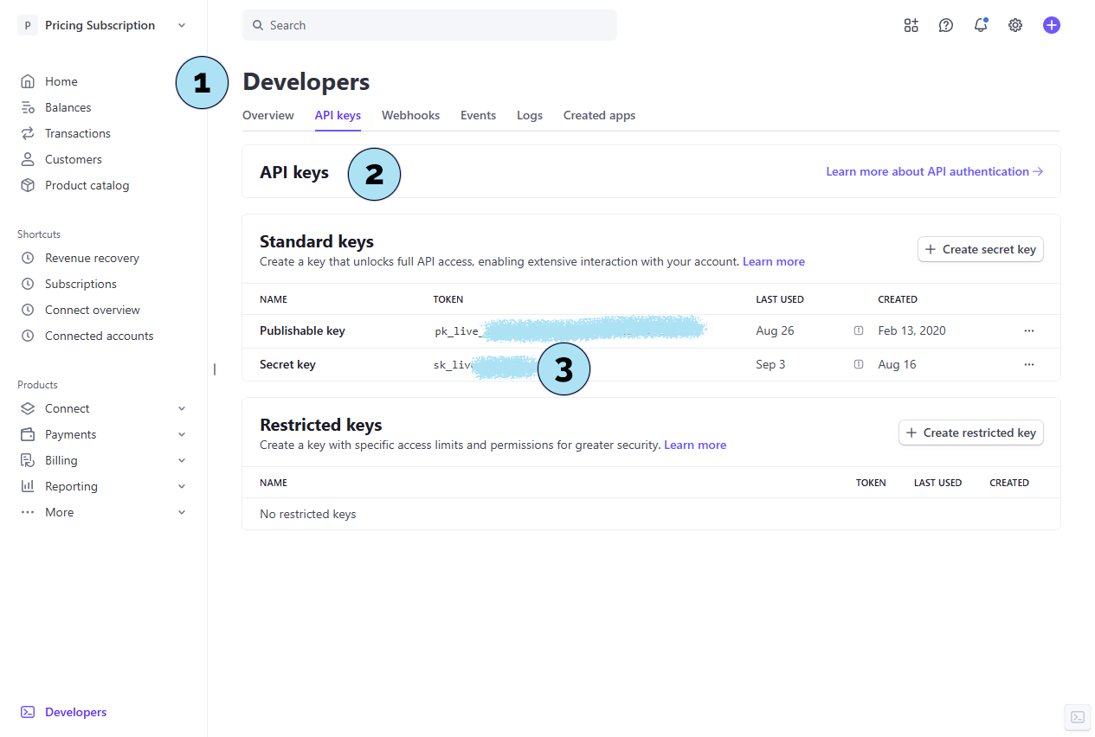Open the settings gear icon
The width and height of the screenshot is (1095, 737).
[1015, 25]
